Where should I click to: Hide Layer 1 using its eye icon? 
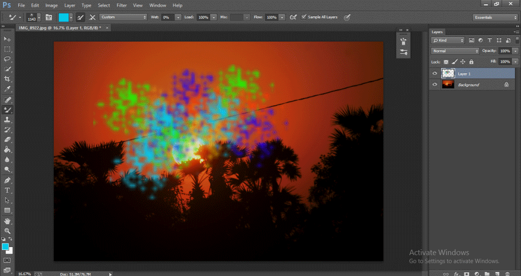435,74
